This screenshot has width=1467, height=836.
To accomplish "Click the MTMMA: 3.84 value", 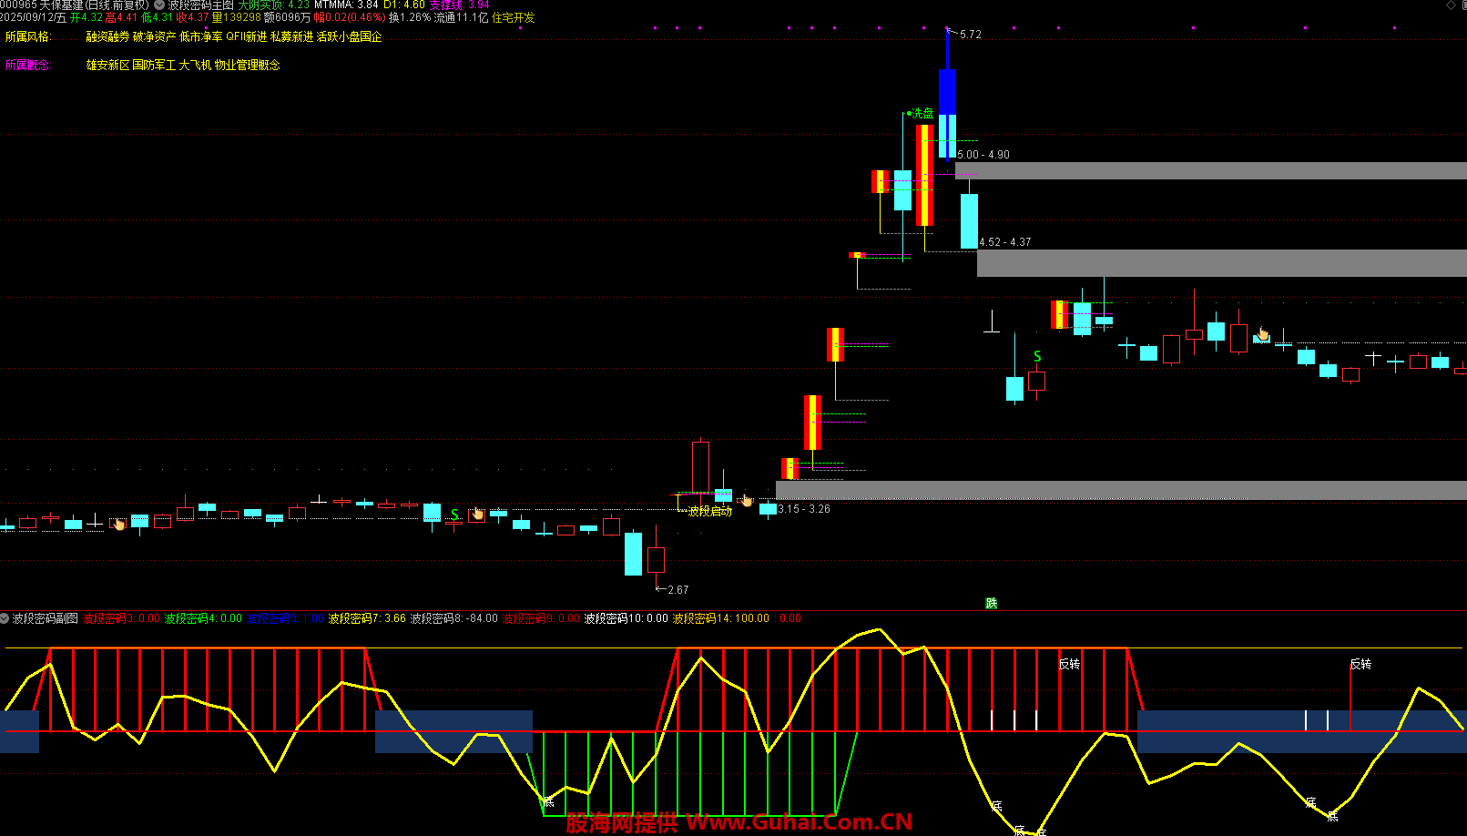I will tap(346, 5).
